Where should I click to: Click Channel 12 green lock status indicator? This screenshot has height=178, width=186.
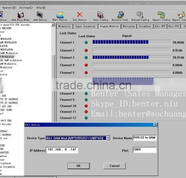click(86, 118)
